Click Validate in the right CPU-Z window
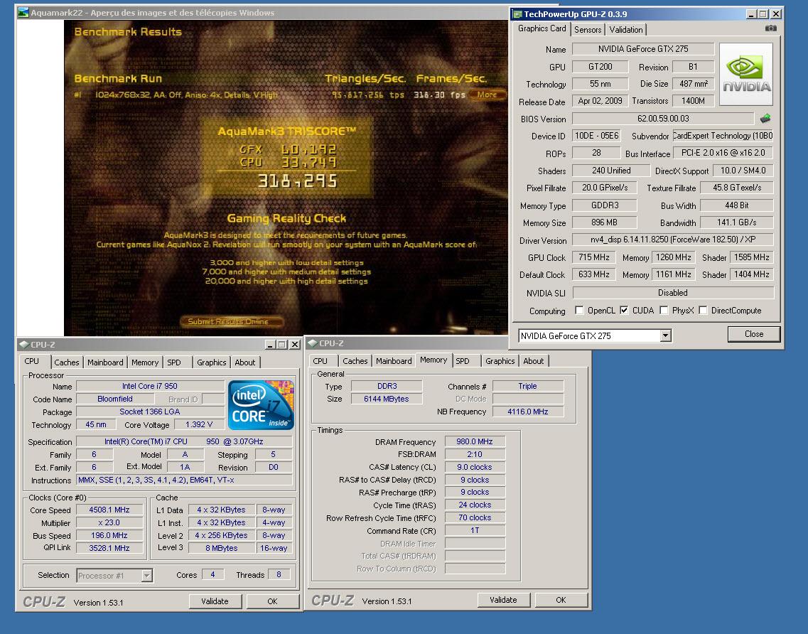808x634 pixels. (x=503, y=599)
